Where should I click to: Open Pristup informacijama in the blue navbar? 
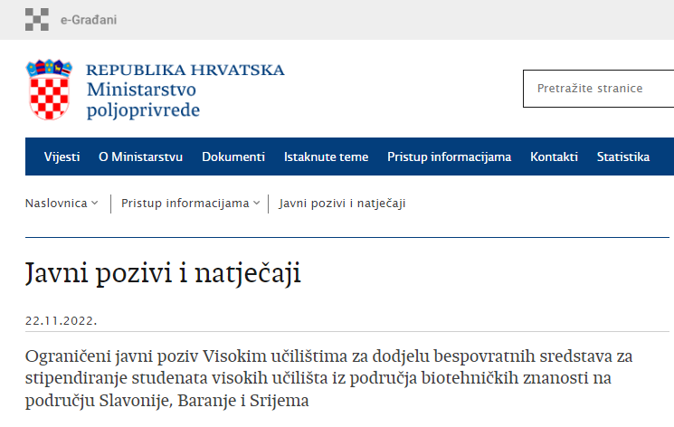click(x=449, y=157)
